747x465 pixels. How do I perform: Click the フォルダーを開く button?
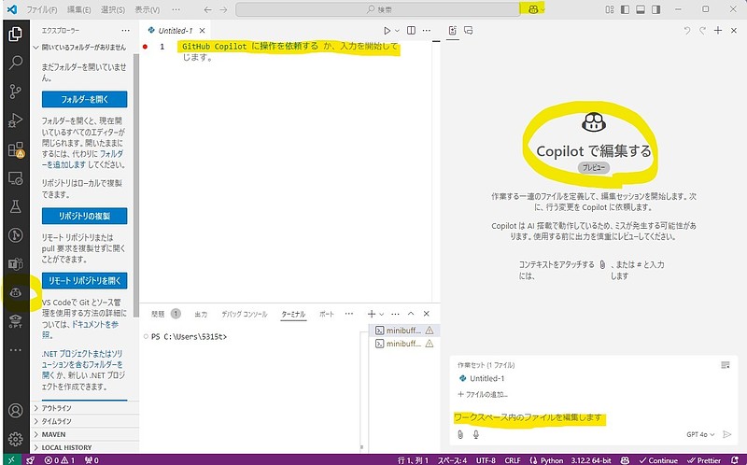(84, 100)
